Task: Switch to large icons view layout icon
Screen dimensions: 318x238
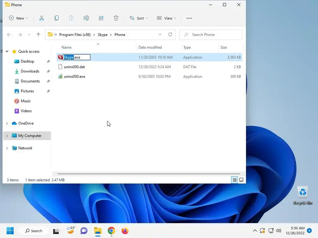Action: [241, 180]
